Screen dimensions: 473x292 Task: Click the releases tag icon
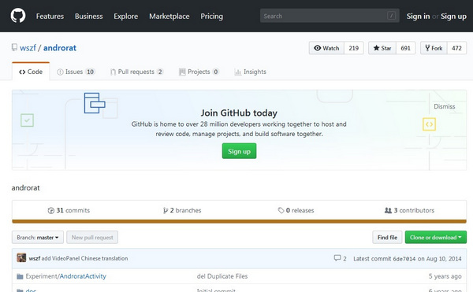pos(281,210)
